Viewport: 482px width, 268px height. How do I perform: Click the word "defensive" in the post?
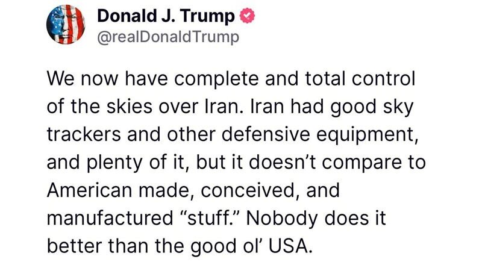coord(266,135)
